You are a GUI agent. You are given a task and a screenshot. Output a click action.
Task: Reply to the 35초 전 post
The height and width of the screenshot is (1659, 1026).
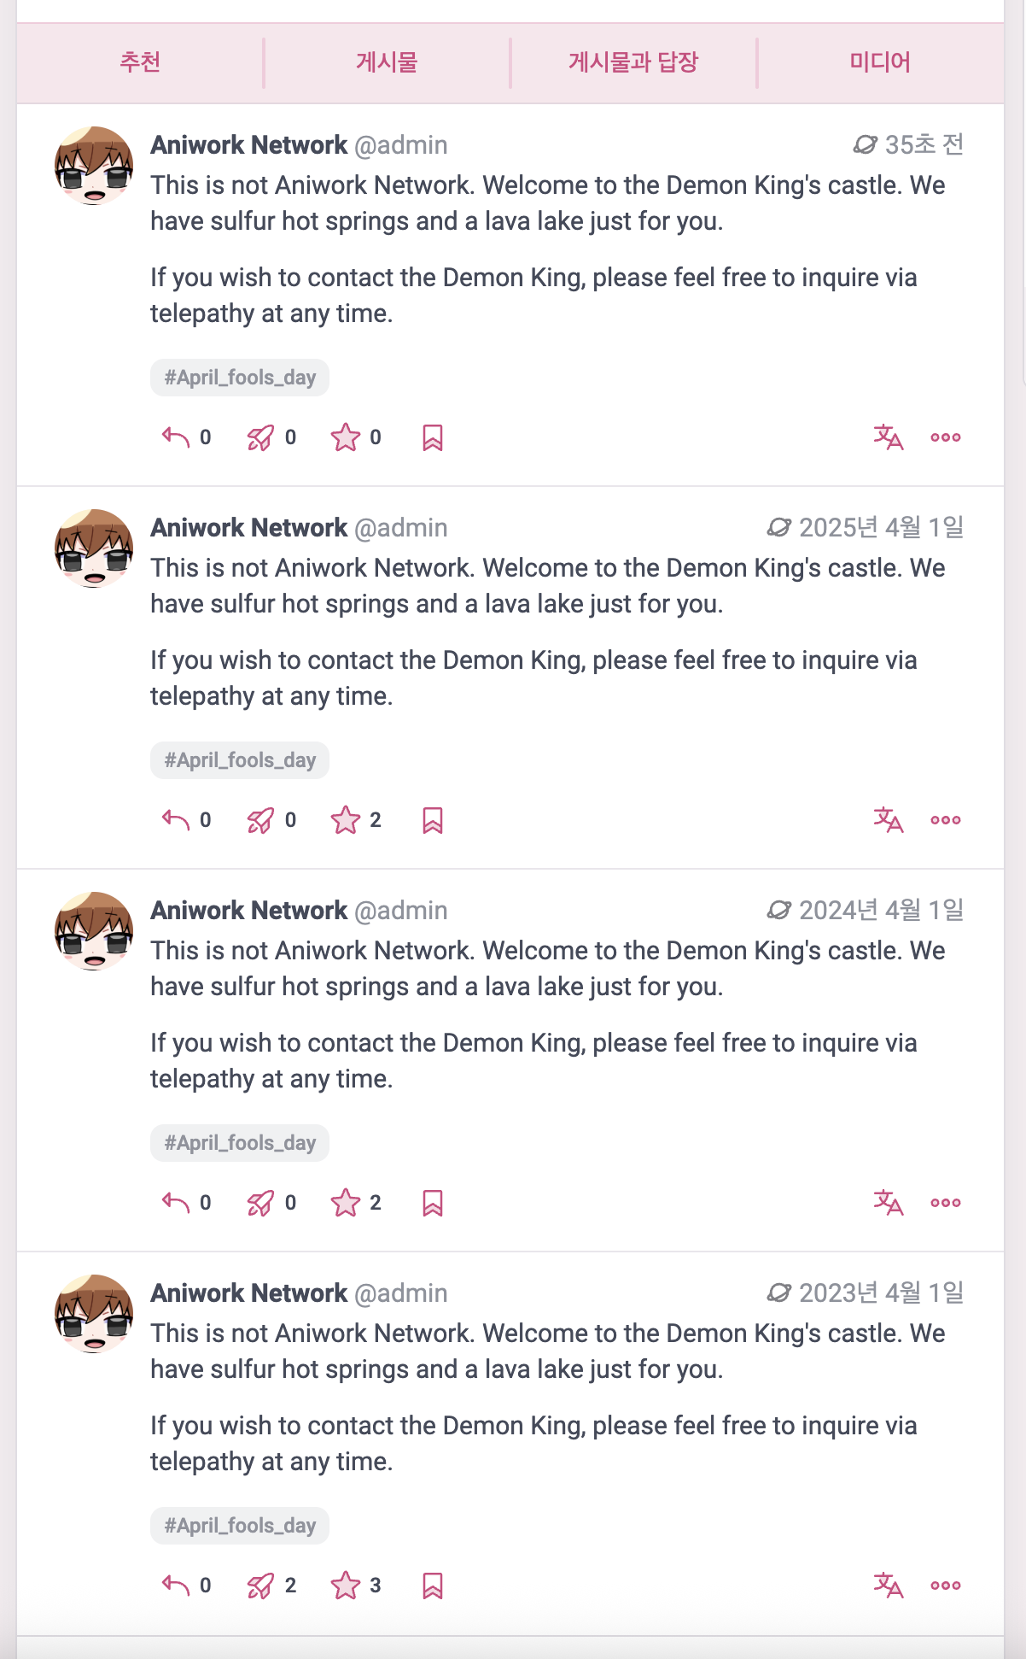point(176,437)
